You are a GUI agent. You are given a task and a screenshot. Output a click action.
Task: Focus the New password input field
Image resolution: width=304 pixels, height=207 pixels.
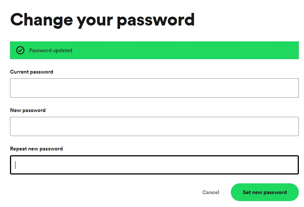coord(154,126)
